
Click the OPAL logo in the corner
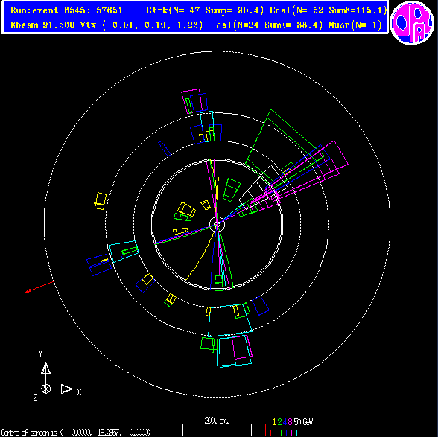[x=412, y=22]
